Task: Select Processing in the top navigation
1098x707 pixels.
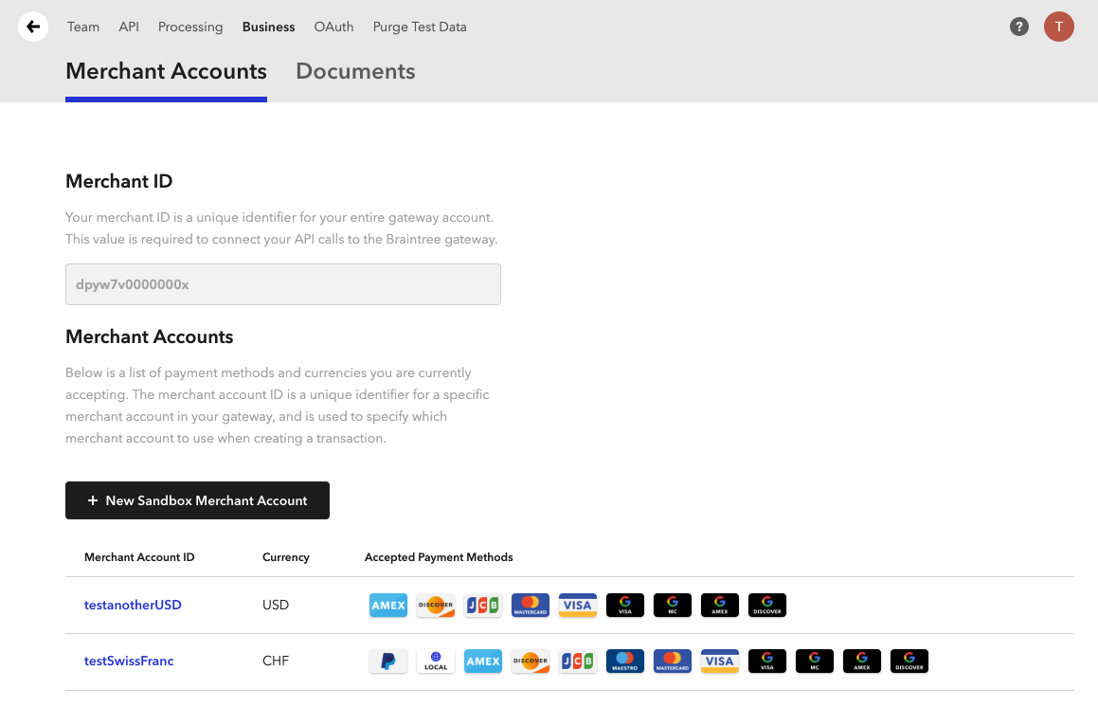Action: [x=189, y=27]
